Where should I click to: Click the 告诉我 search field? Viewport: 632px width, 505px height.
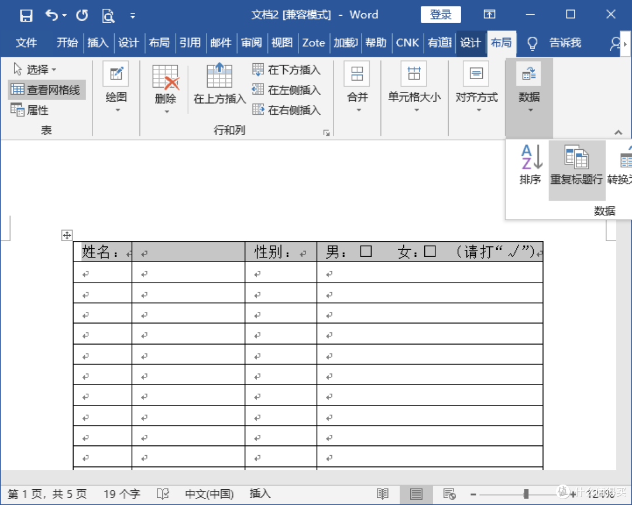click(x=565, y=43)
